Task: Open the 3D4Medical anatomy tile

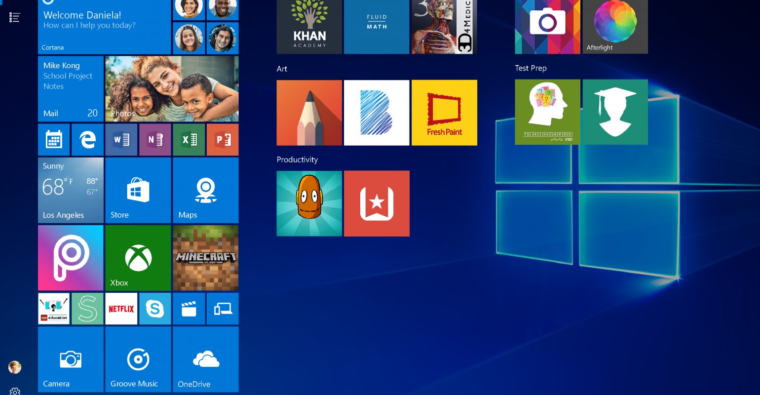Action: point(444,27)
